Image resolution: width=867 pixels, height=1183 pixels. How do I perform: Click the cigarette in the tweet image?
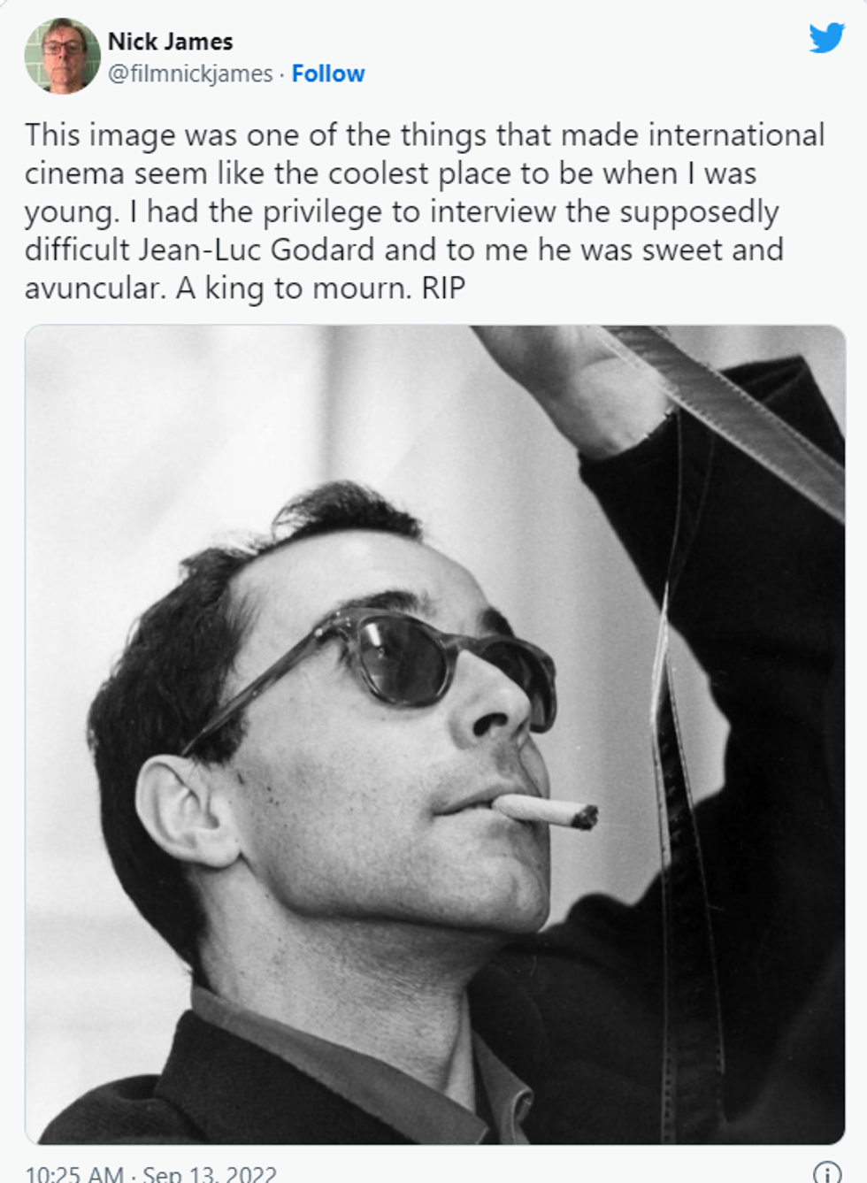pos(545,809)
